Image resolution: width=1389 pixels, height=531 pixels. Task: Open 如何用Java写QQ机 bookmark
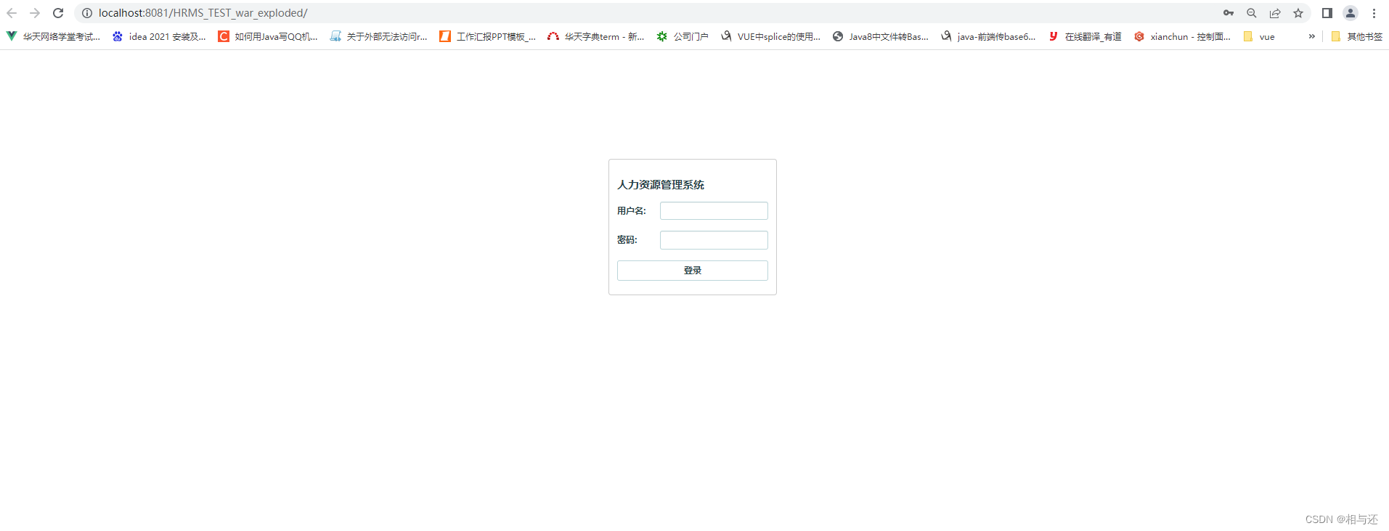coord(268,36)
